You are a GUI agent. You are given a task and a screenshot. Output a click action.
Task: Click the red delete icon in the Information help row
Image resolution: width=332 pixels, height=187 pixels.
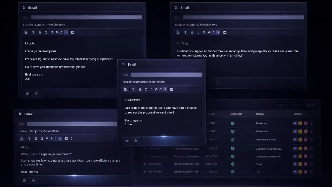click(305, 140)
